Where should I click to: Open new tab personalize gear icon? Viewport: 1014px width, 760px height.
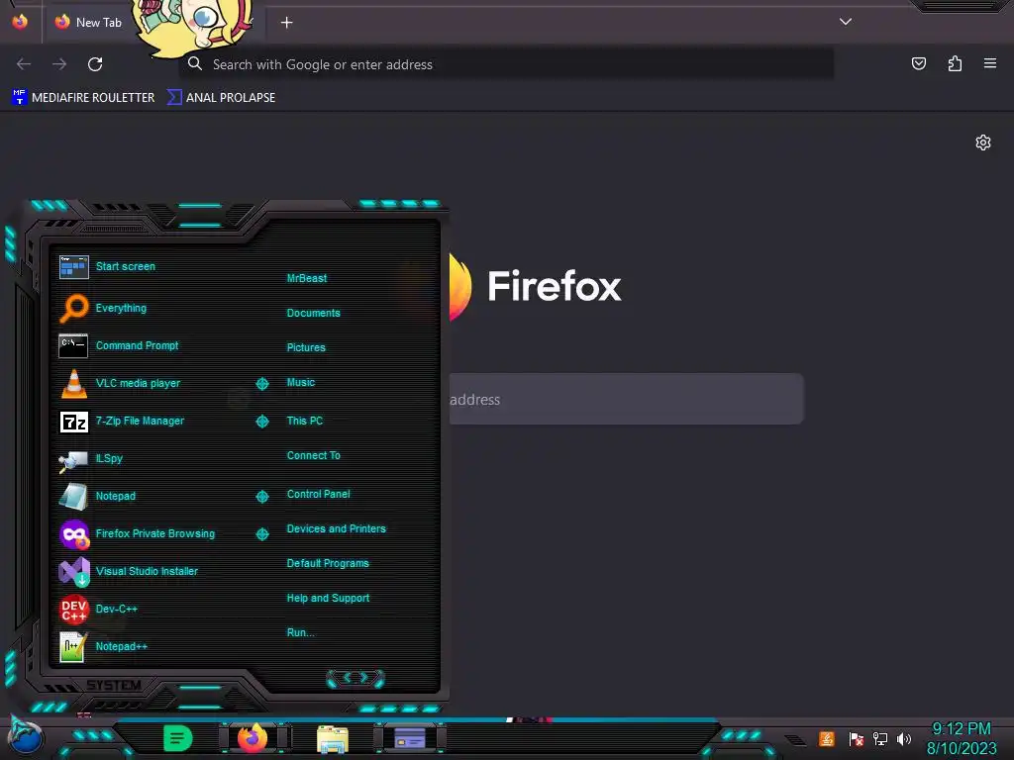pos(983,142)
